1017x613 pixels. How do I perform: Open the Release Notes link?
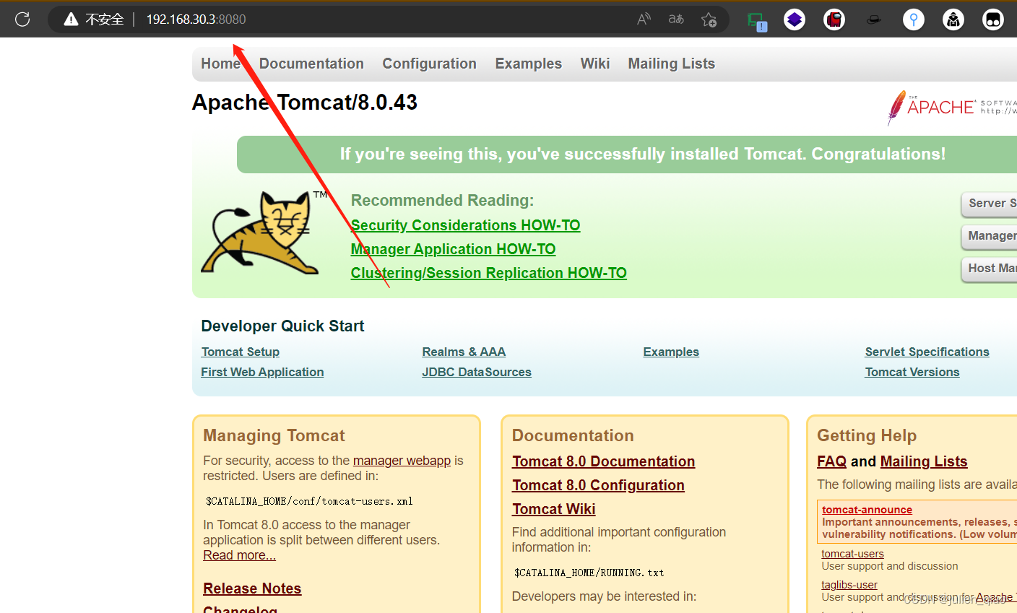[252, 588]
